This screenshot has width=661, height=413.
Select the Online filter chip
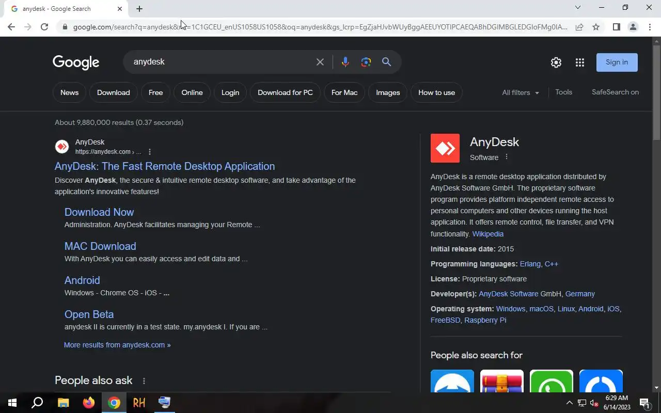click(192, 92)
